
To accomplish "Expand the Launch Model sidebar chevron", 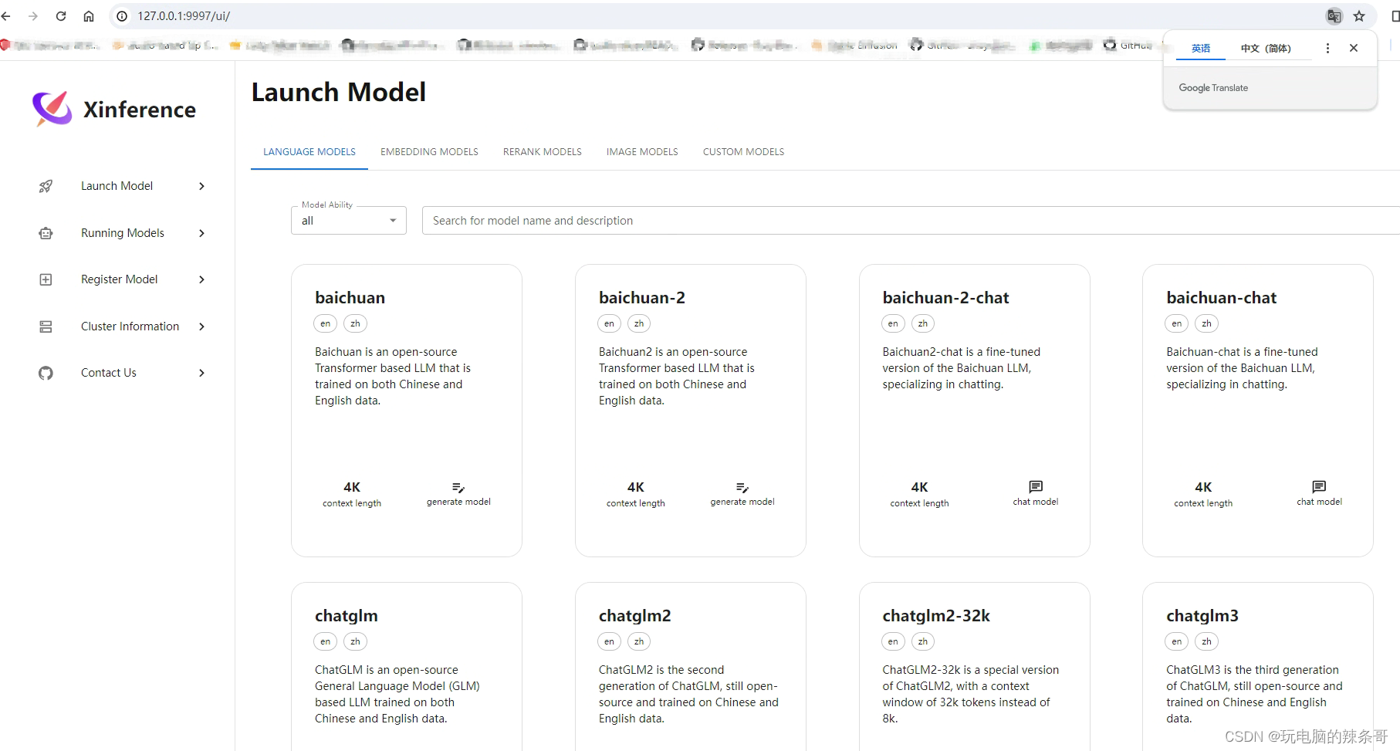I will coord(201,186).
